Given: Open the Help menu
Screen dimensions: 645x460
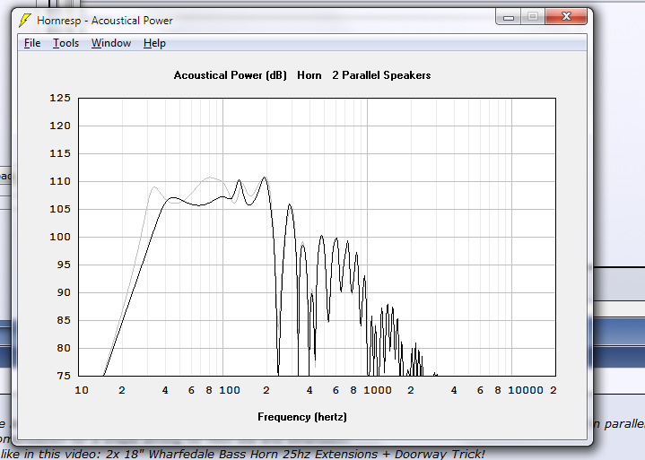Looking at the screenshot, I should (154, 43).
